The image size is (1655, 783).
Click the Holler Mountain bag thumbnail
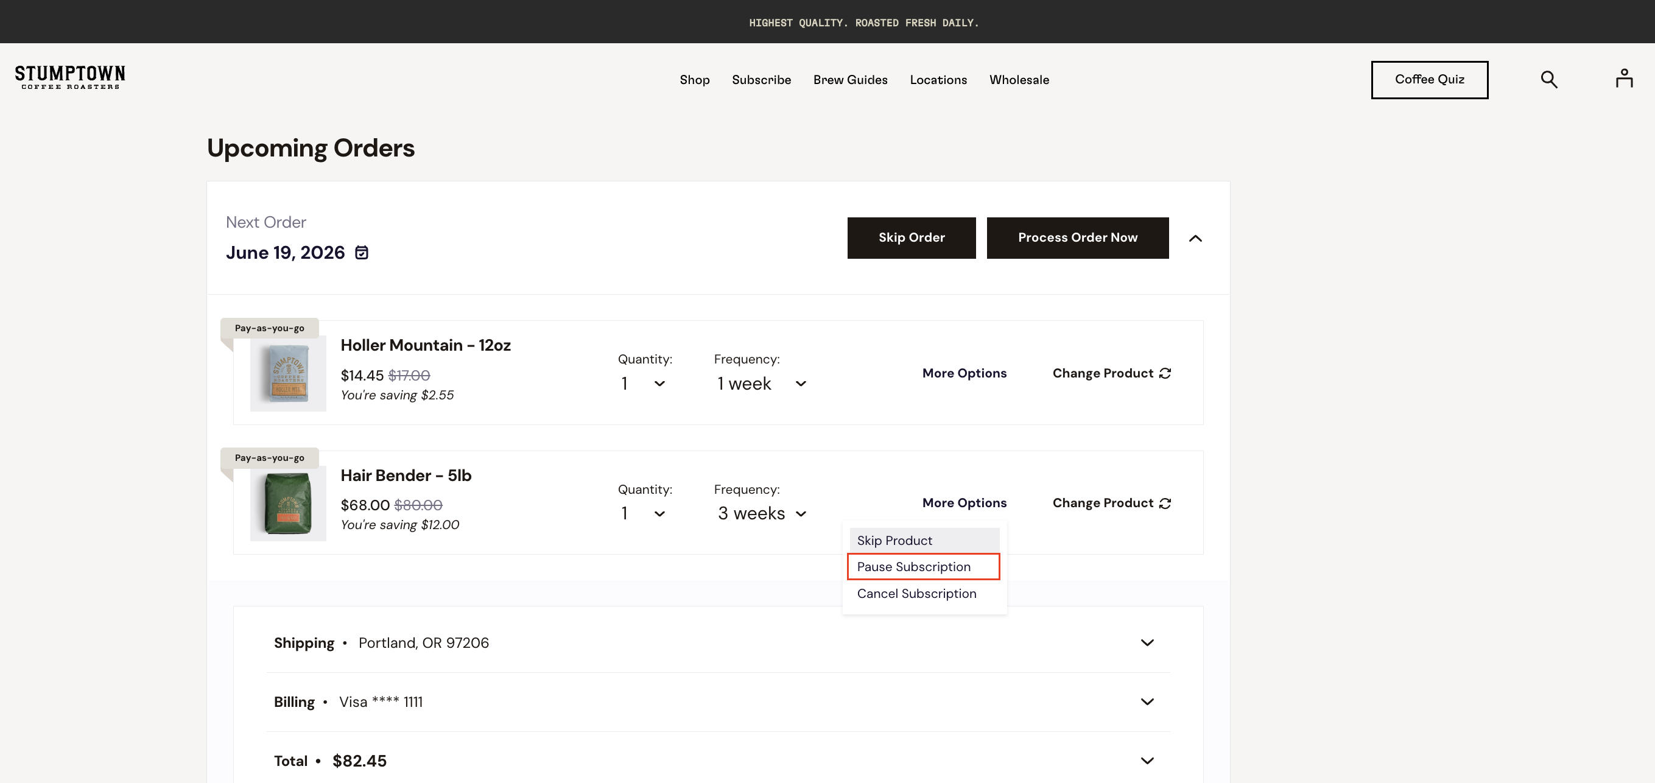click(288, 373)
